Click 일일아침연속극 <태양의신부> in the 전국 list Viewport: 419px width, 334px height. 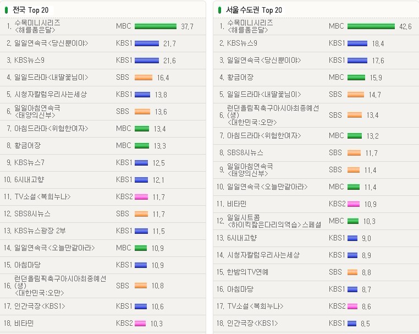(37, 112)
